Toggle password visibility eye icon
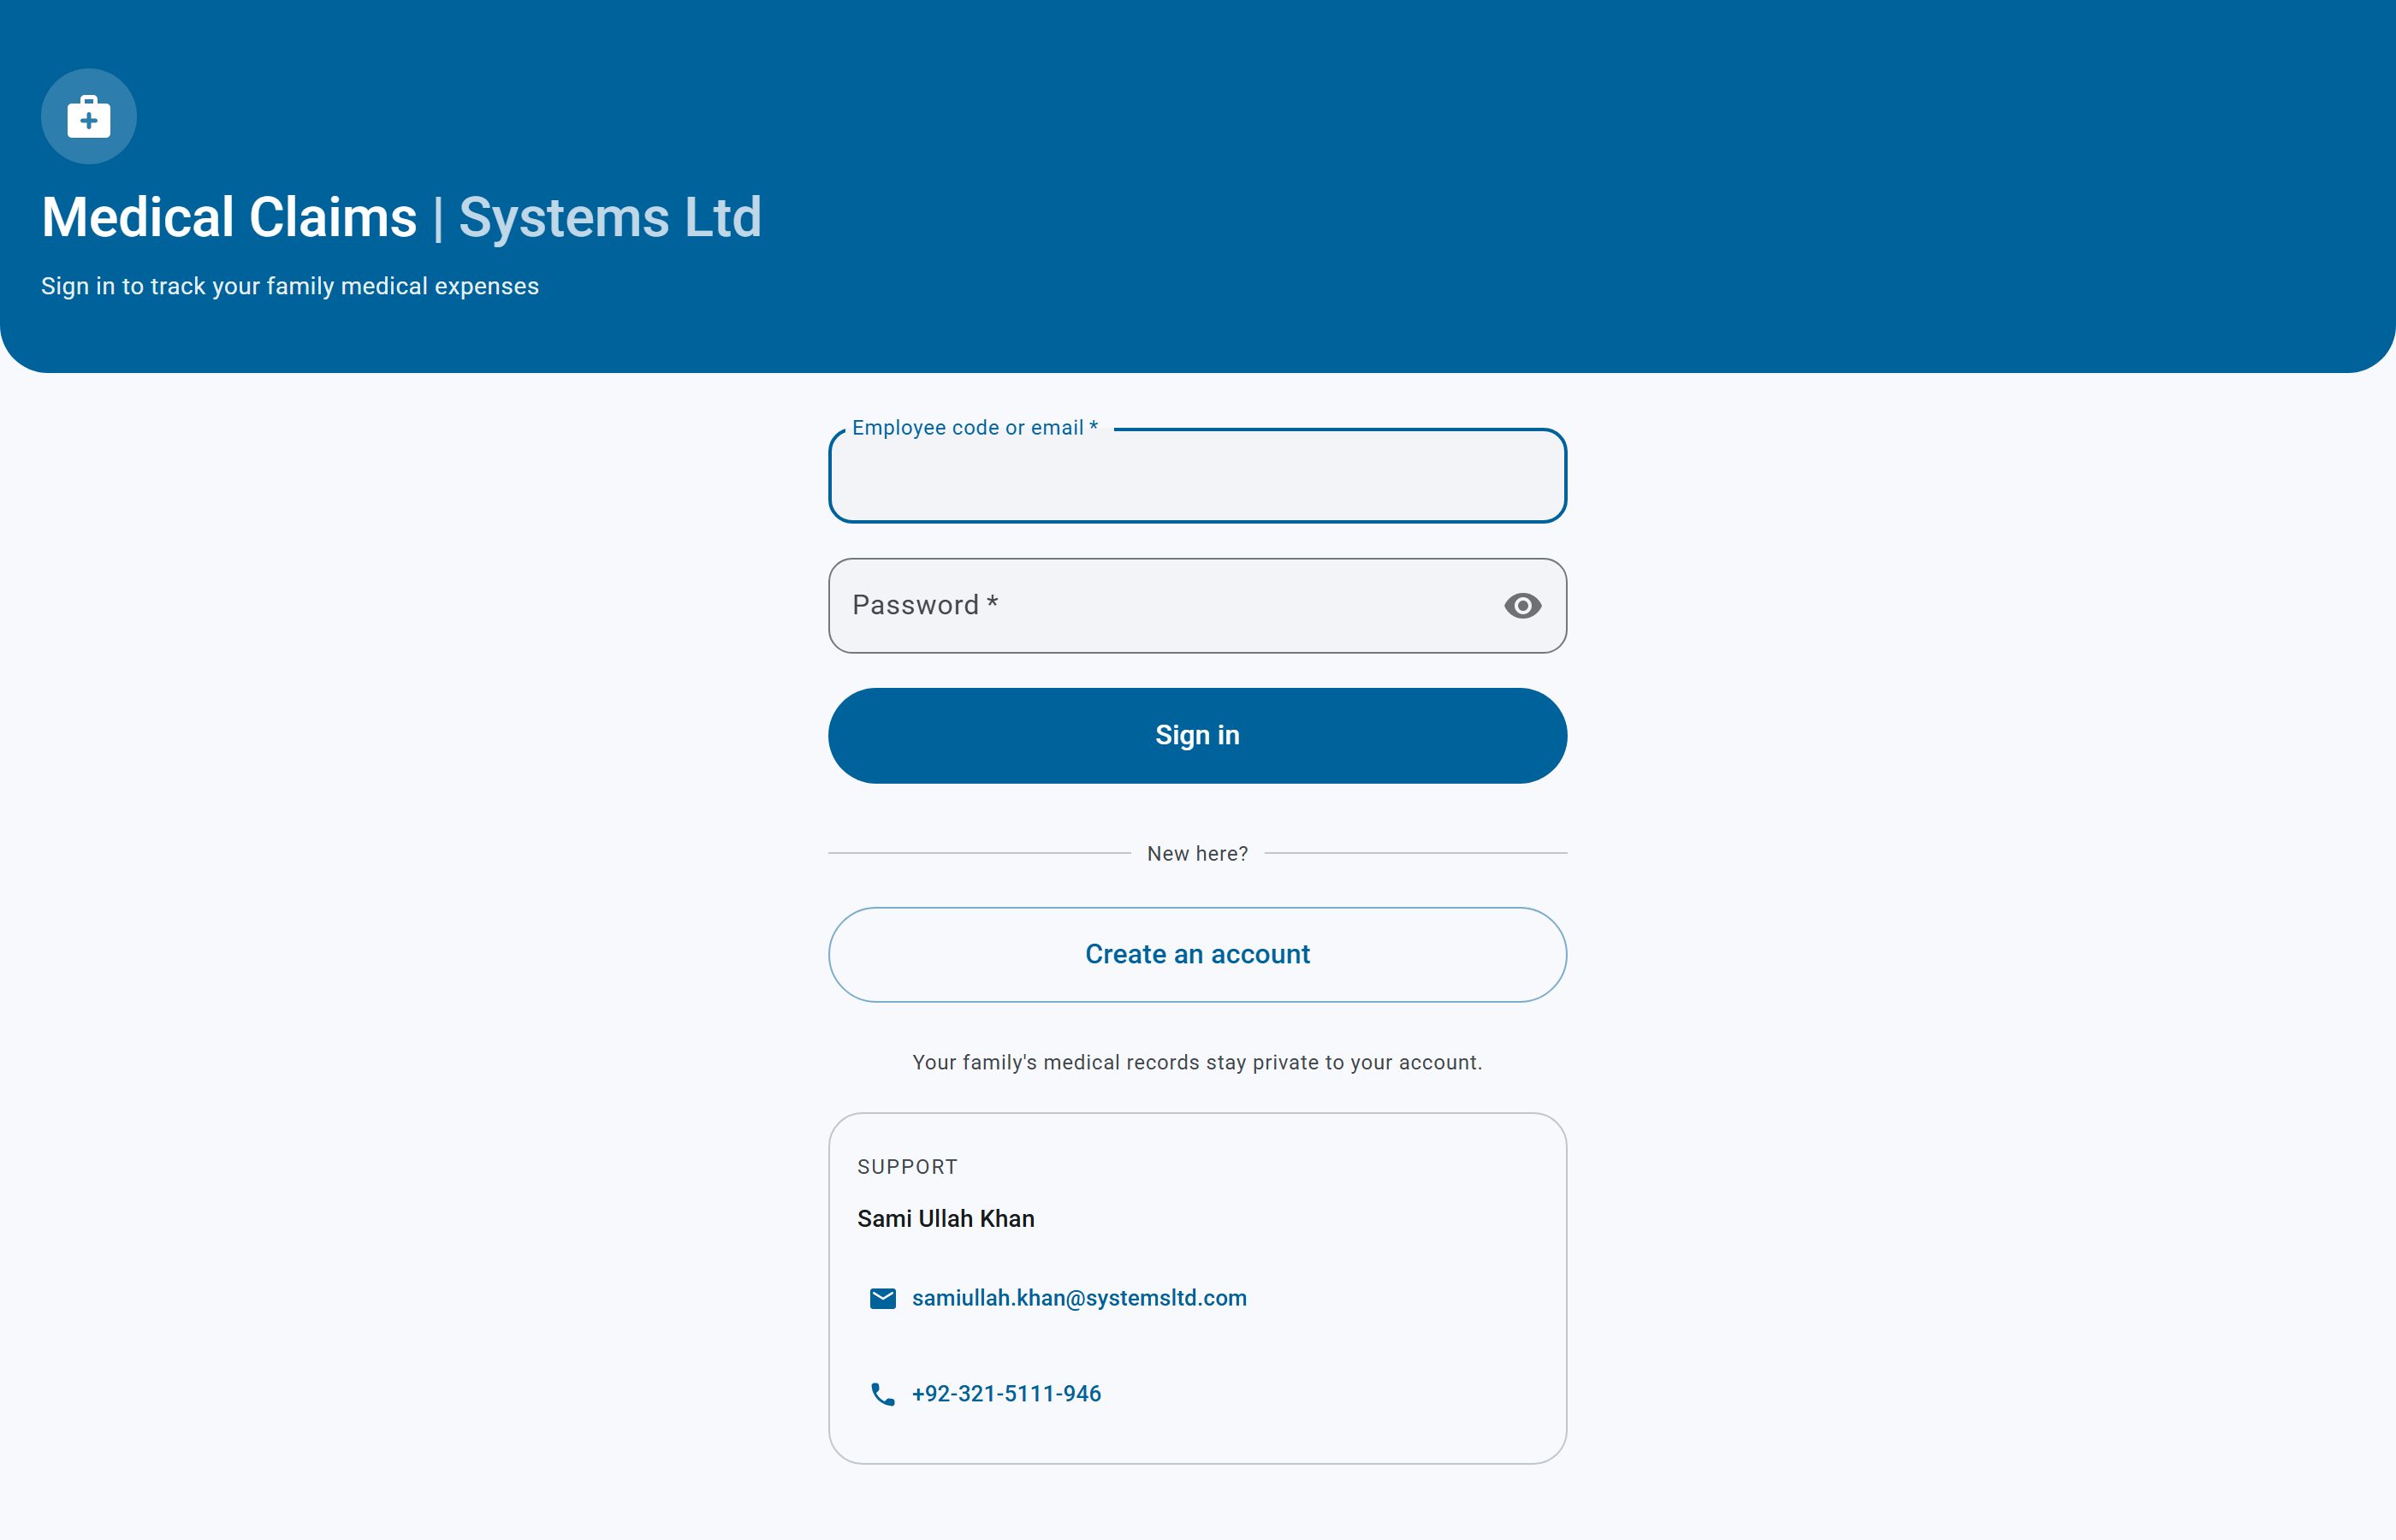Viewport: 2396px width, 1540px height. click(1522, 606)
